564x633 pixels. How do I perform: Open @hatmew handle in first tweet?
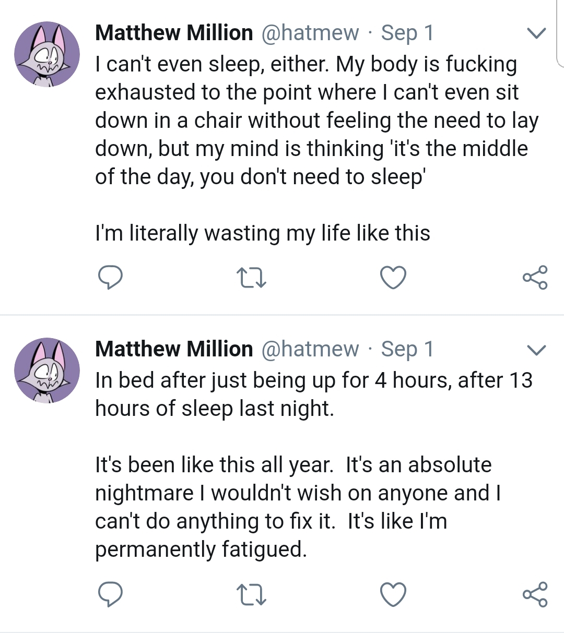[x=310, y=33]
